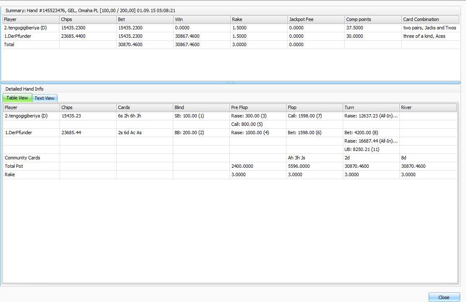Click the Blind column header
The height and width of the screenshot is (302, 466).
pyautogui.click(x=201, y=108)
